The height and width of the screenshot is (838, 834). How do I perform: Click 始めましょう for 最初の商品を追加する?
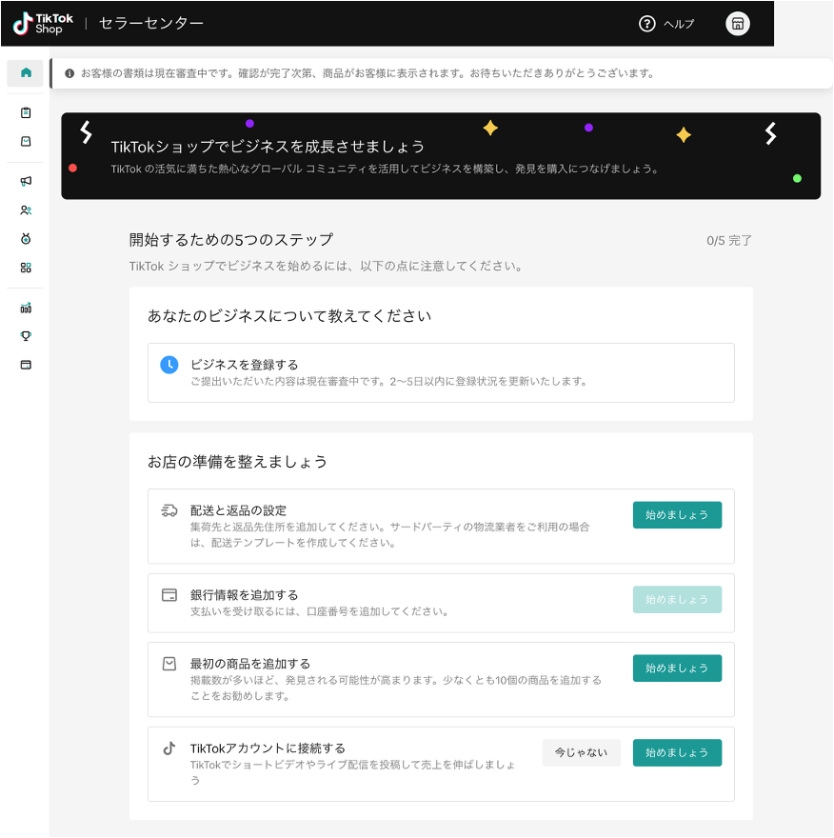point(677,668)
